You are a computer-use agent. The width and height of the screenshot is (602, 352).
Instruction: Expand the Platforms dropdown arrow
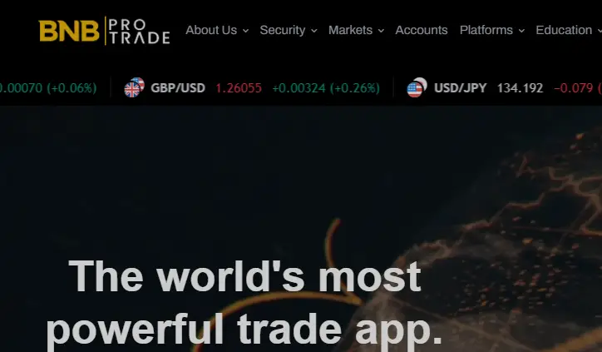[521, 31]
